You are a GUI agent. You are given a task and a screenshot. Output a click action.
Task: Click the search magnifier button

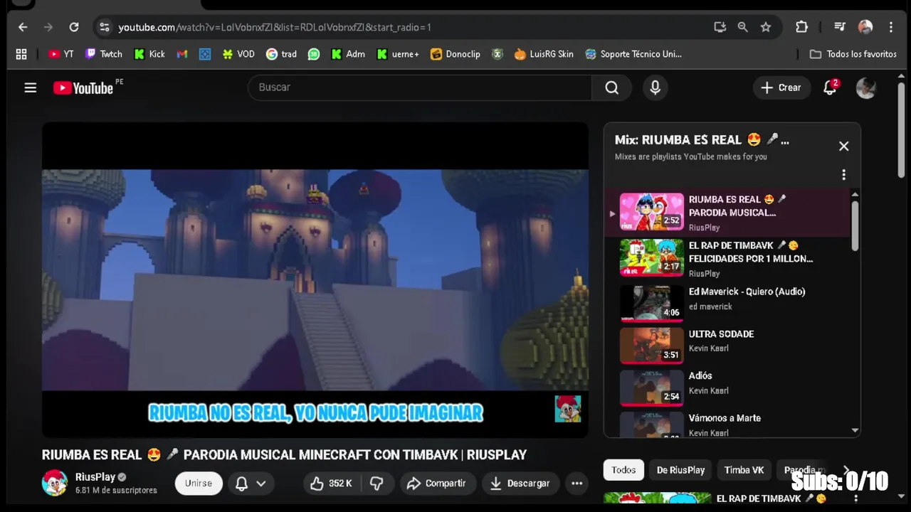pos(611,87)
